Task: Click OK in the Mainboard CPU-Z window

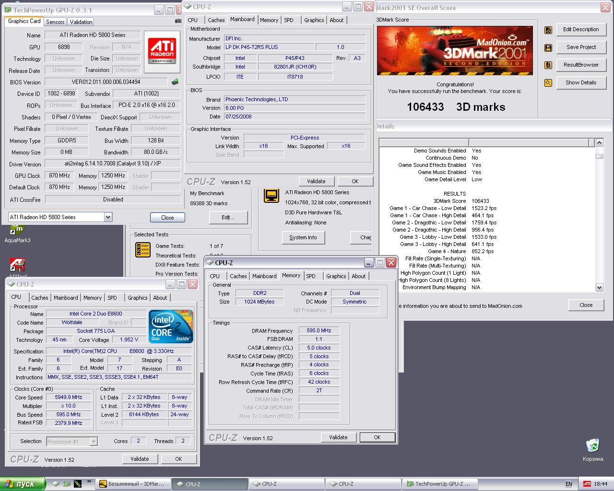Action: [x=355, y=181]
